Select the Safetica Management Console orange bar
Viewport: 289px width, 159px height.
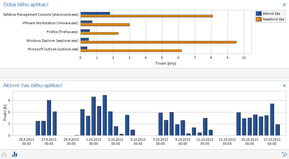146,16
